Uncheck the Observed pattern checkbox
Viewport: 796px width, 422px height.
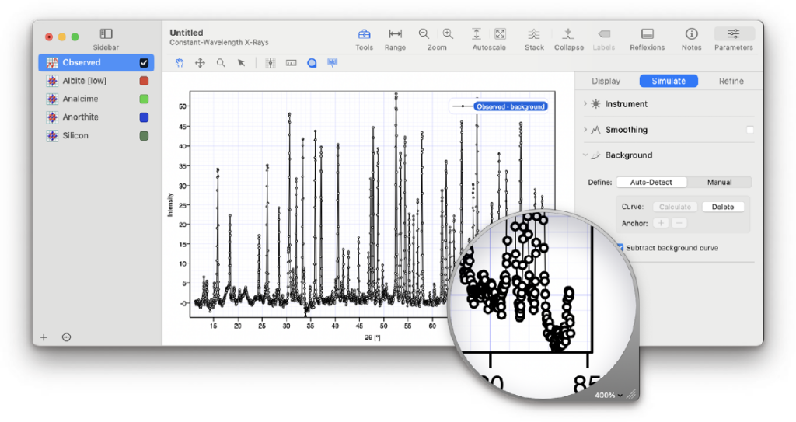coord(144,63)
